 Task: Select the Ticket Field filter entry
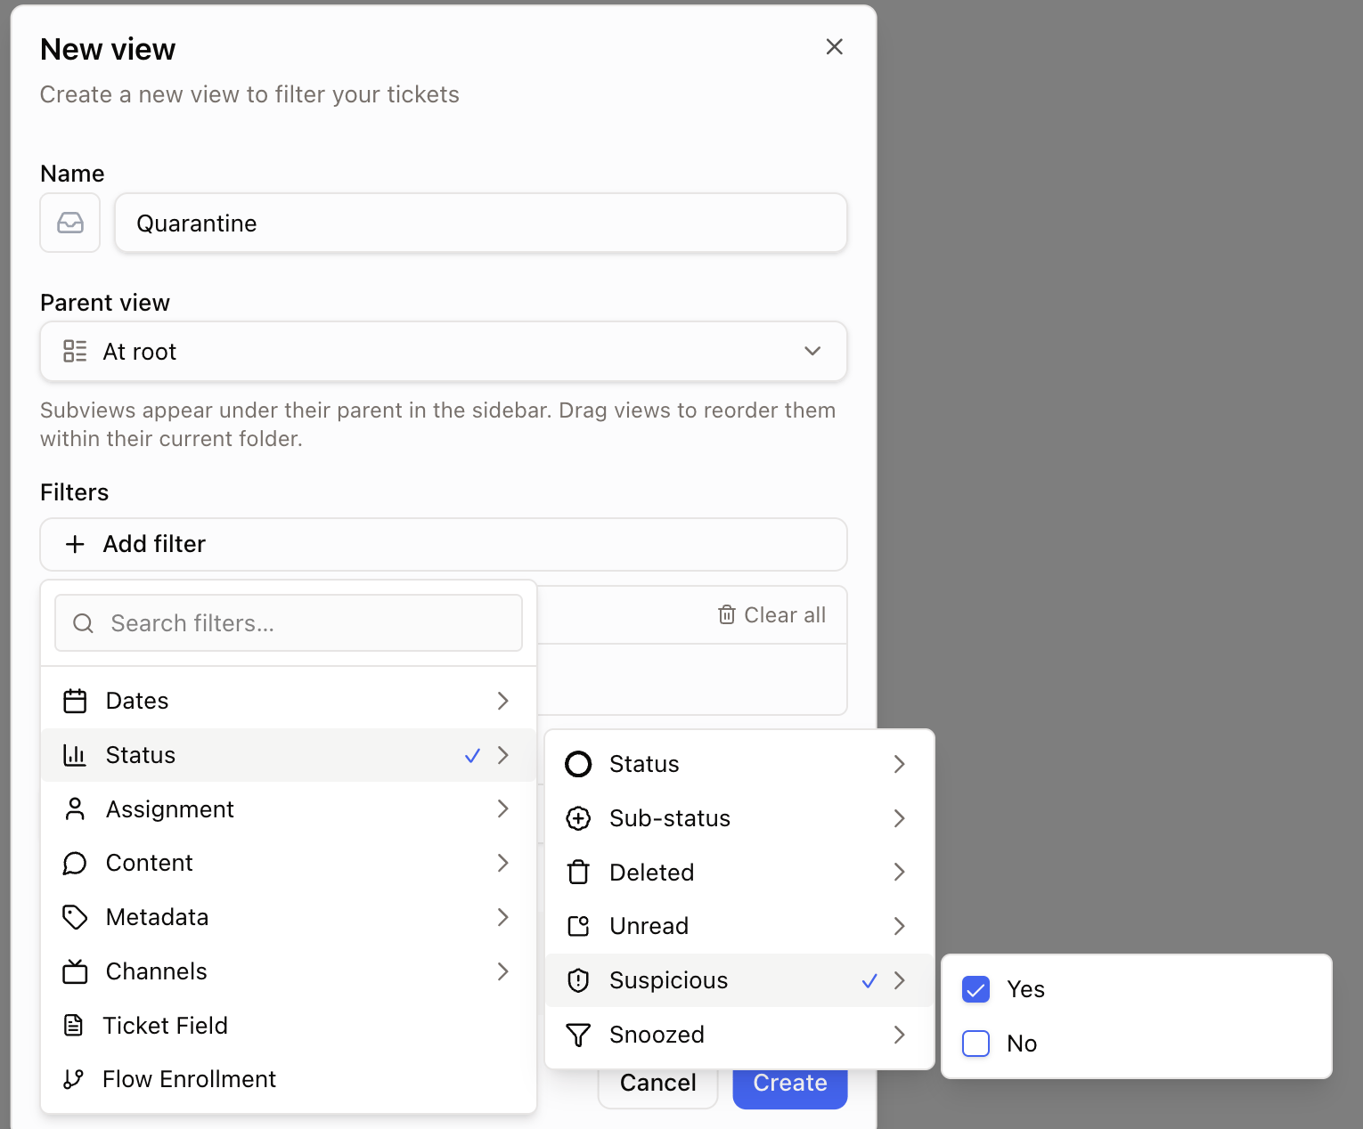(289, 1026)
